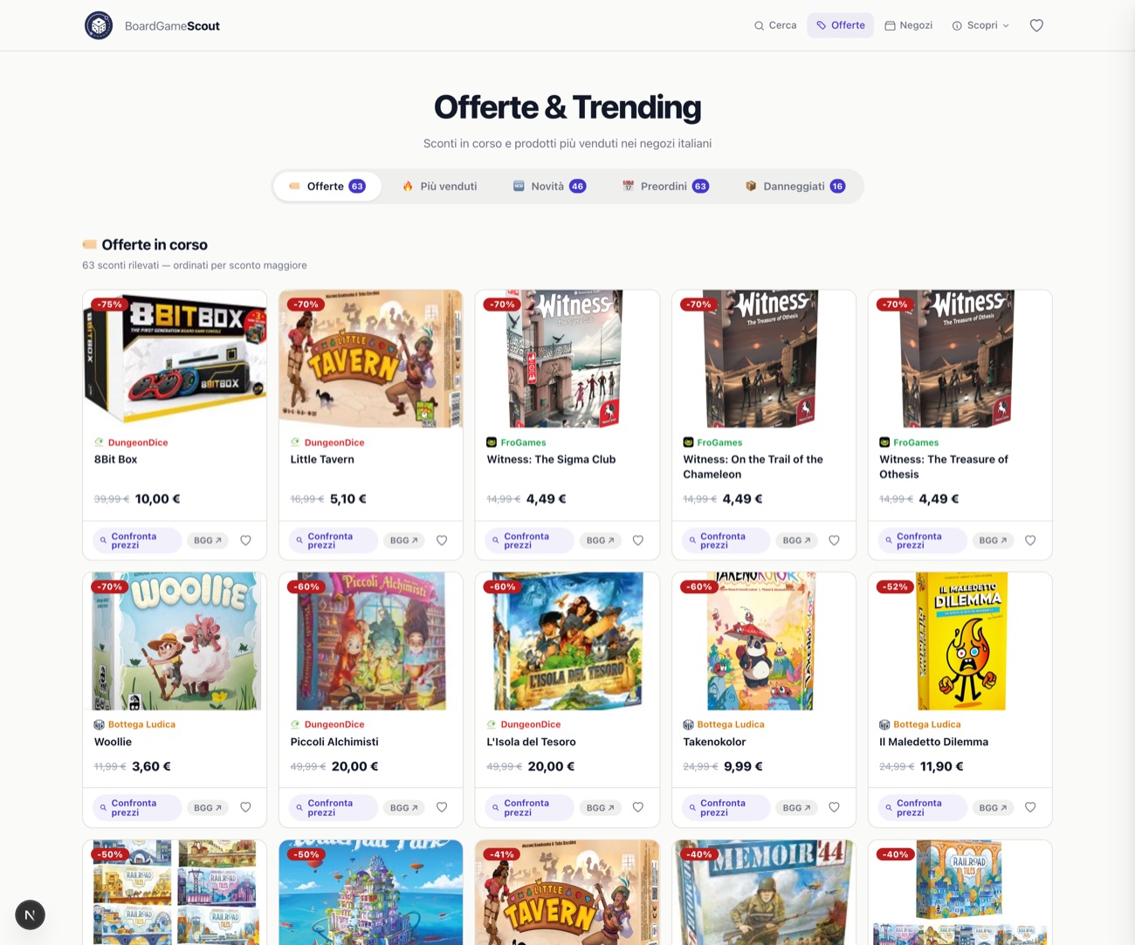Toggle heart for Witness: The Treasure of Othesis
Viewport: 1135px width, 945px height.
click(x=1030, y=540)
